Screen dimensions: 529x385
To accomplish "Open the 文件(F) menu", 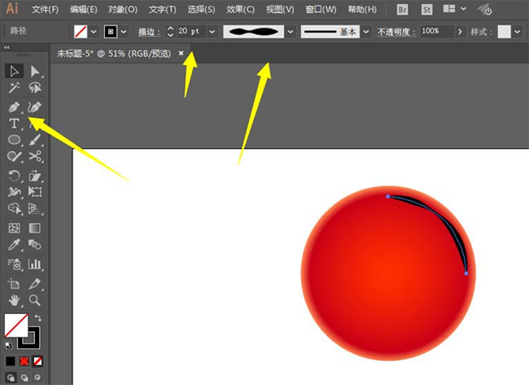I will coord(45,10).
